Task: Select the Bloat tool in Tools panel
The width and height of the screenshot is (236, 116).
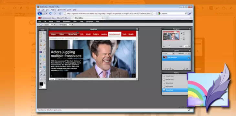Action: pos(41,71)
